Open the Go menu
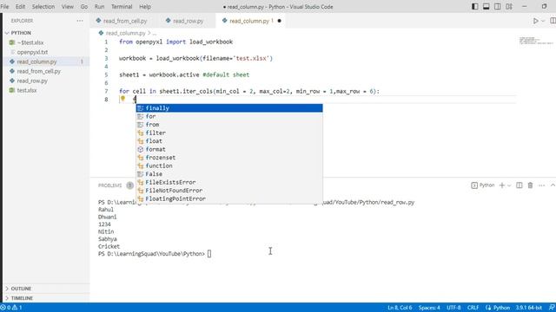The image size is (556, 312). tap(84, 6)
